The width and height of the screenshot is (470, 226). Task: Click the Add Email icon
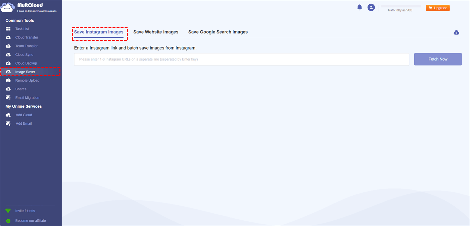8,124
